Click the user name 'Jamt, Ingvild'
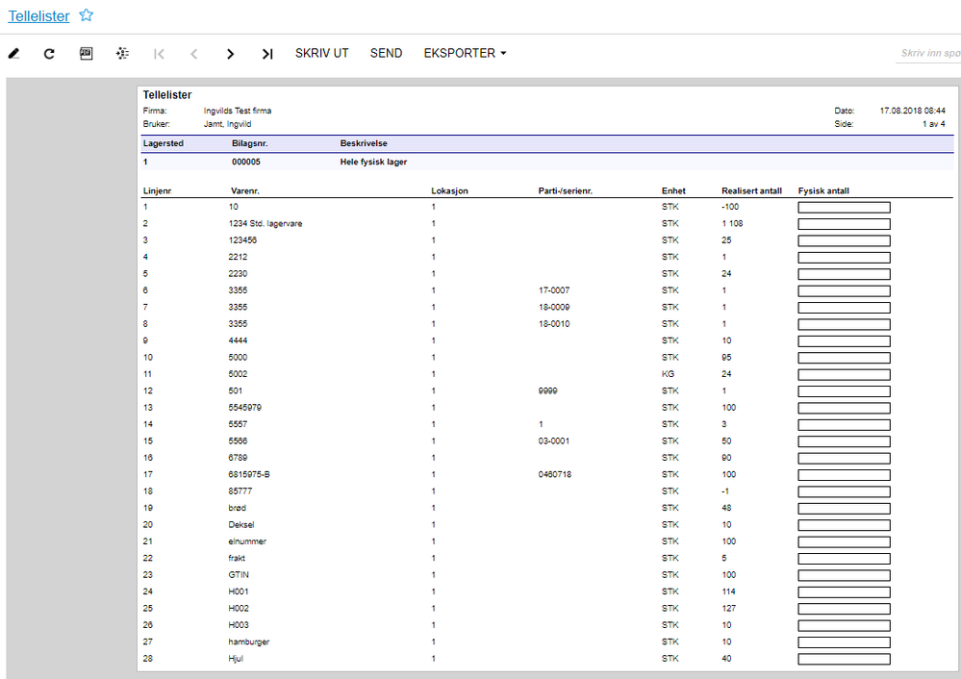This screenshot has width=961, height=679. (227, 124)
